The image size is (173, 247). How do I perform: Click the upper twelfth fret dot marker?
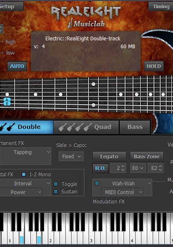pyautogui.click(x=93, y=84)
